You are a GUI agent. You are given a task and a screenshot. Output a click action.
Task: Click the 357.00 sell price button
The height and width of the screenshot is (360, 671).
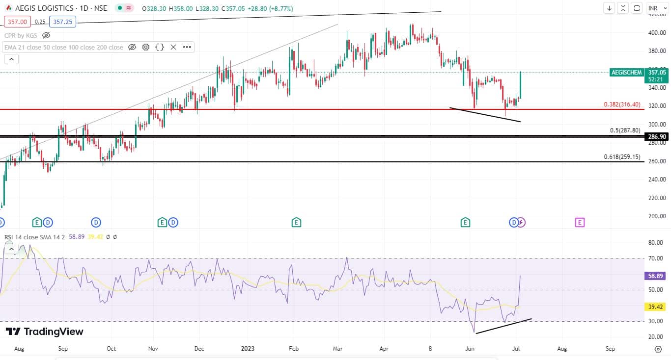[x=17, y=22]
